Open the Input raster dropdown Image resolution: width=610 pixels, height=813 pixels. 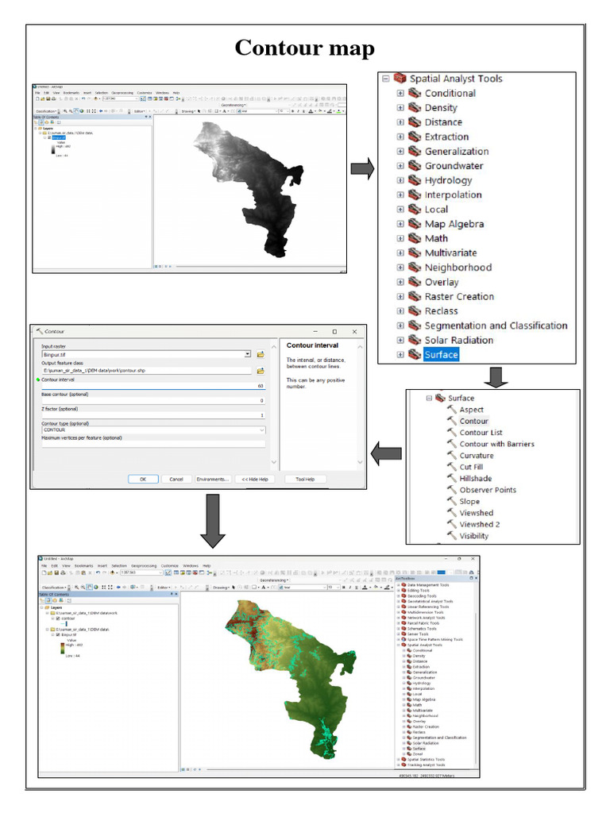coord(248,354)
